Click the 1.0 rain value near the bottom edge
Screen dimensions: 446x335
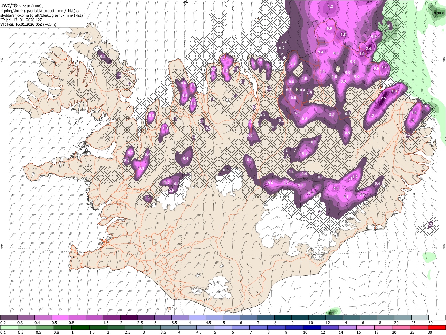tap(331, 313)
